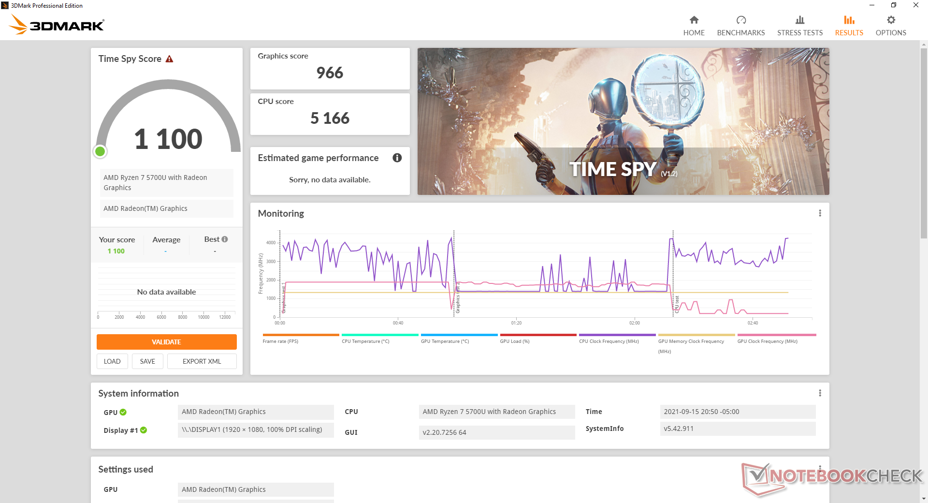This screenshot has width=928, height=503.
Task: Show info about Estimated game performance
Action: pyautogui.click(x=397, y=158)
